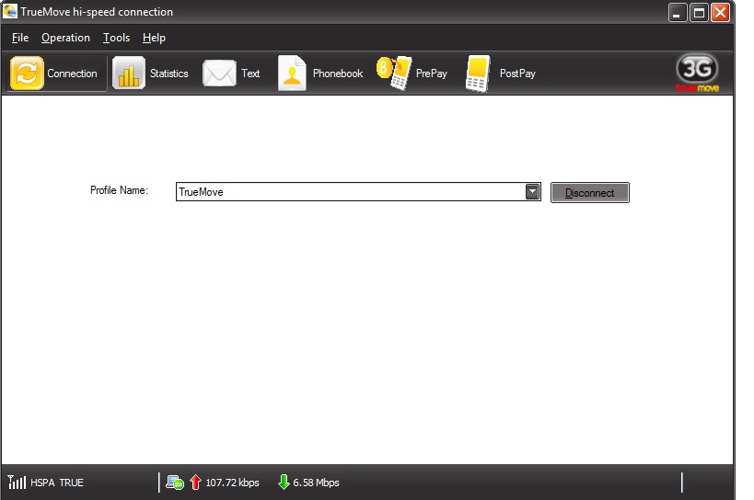Viewport: 754px width, 500px height.
Task: Click the red upload arrow icon
Action: [x=195, y=482]
